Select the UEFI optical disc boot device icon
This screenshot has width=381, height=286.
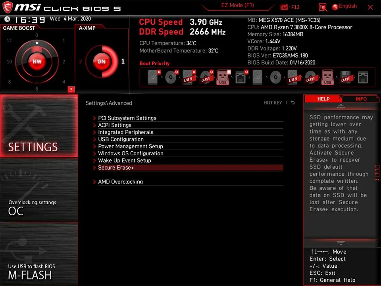click(171, 77)
